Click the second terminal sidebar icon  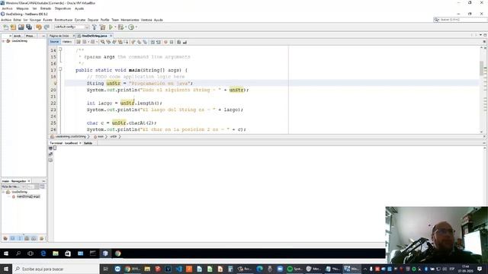(51, 155)
